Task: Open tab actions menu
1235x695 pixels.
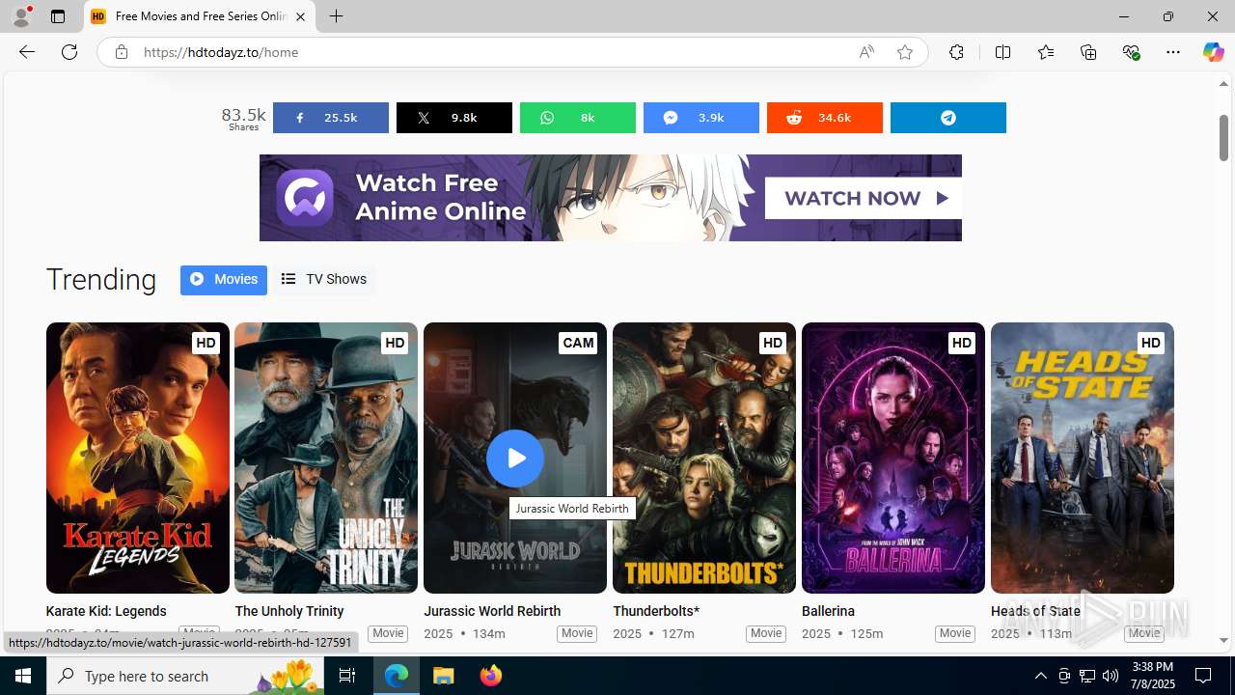Action: pos(58,16)
